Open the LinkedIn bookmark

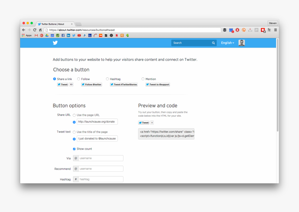click(68, 36)
